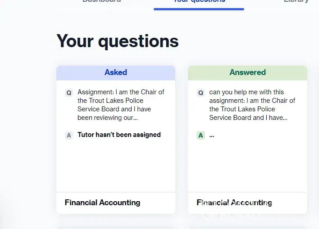This screenshot has width=319, height=229.
Task: Open the Library tab
Action: 296,1
